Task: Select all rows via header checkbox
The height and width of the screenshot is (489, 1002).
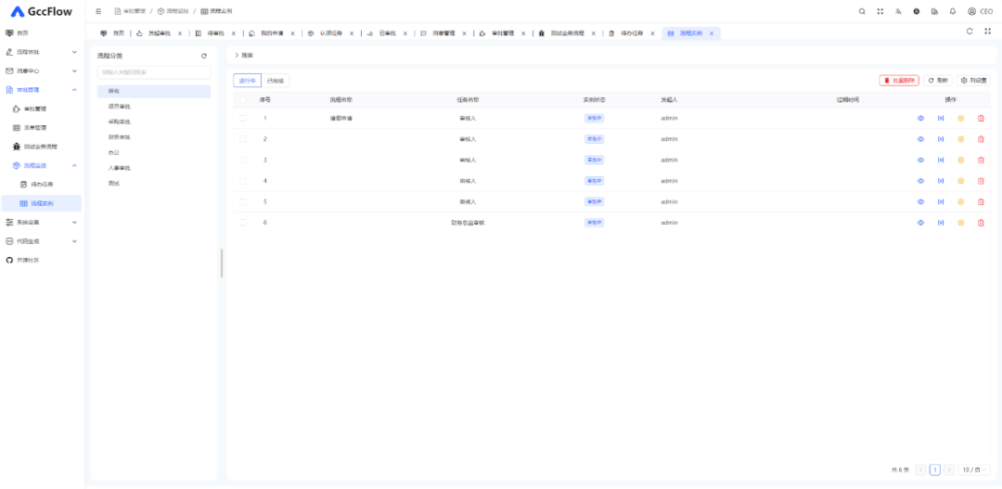Action: coord(243,100)
